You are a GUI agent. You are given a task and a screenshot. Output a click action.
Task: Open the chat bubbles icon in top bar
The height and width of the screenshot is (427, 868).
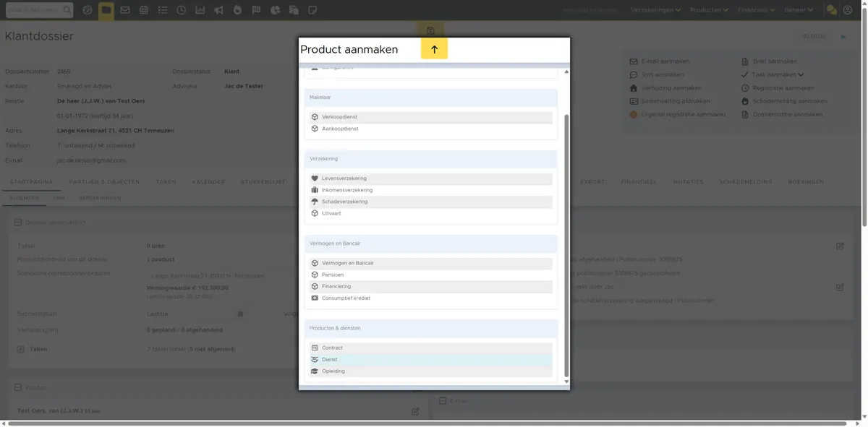pos(831,10)
